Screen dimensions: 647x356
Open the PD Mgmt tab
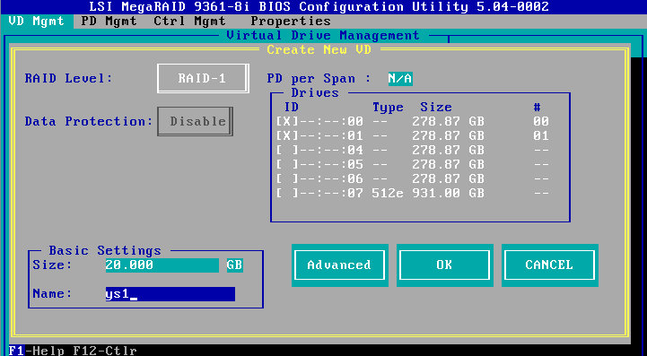click(109, 21)
